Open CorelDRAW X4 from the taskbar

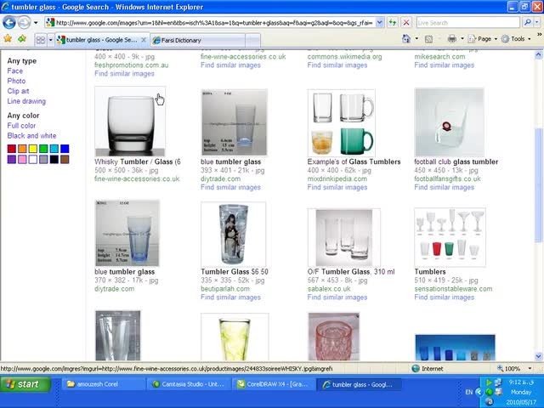point(274,384)
